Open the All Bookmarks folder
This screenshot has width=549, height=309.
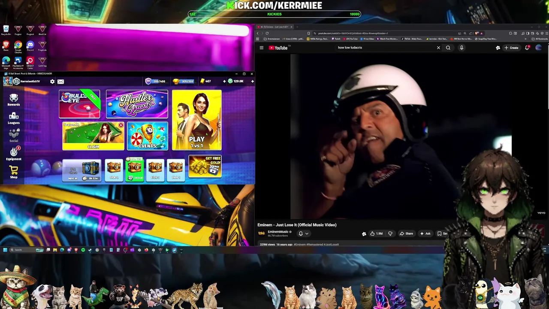(x=540, y=39)
